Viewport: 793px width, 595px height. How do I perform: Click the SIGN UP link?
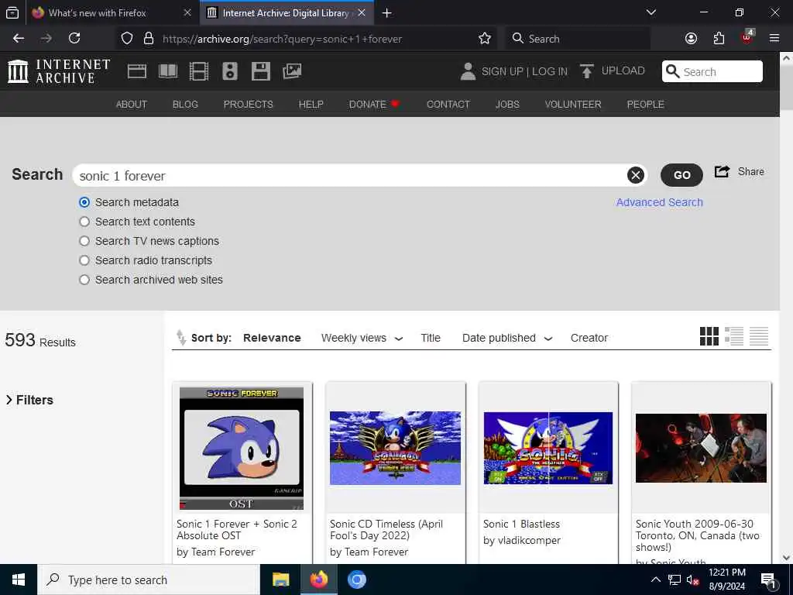[x=502, y=71]
